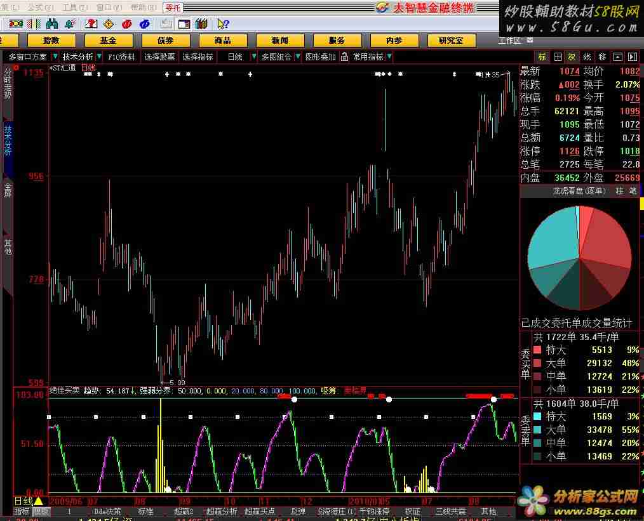Open the books library icon

click(201, 24)
